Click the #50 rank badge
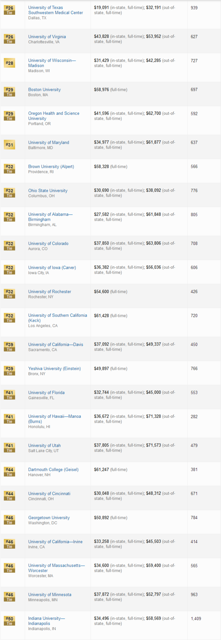 [10, 621]
